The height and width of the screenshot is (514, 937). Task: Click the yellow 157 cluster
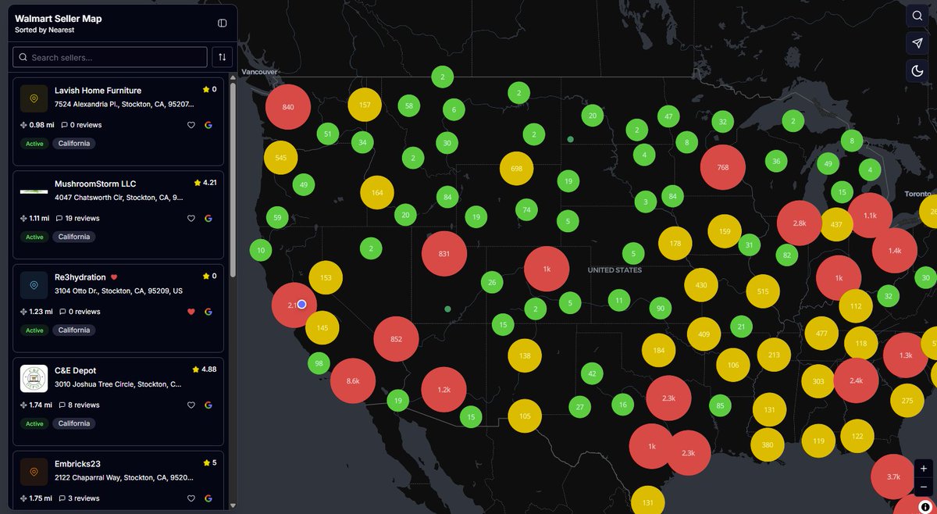coord(365,105)
